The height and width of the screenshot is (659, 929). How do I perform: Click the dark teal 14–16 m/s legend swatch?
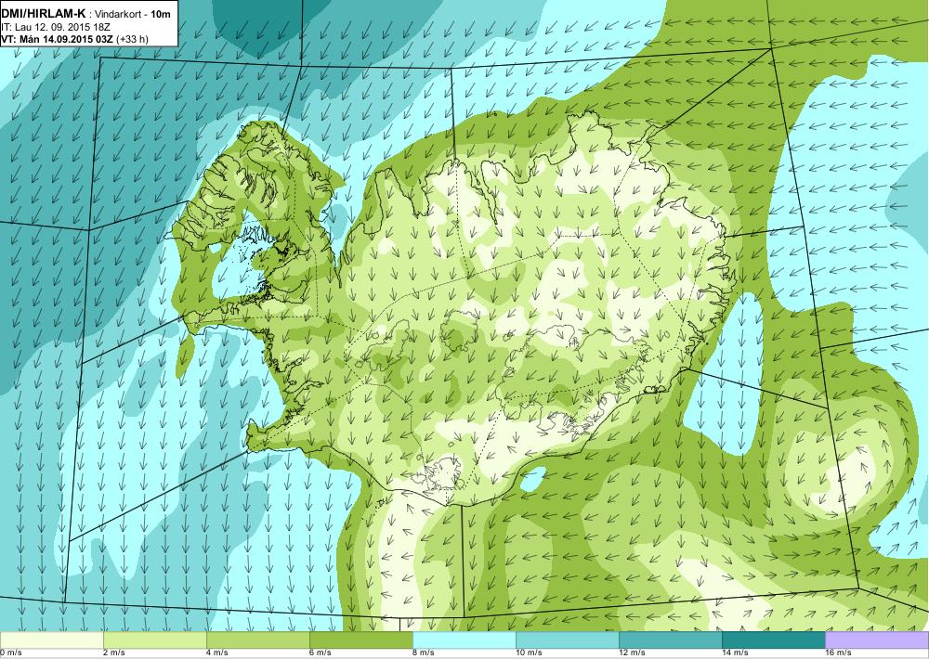pyautogui.click(x=774, y=640)
